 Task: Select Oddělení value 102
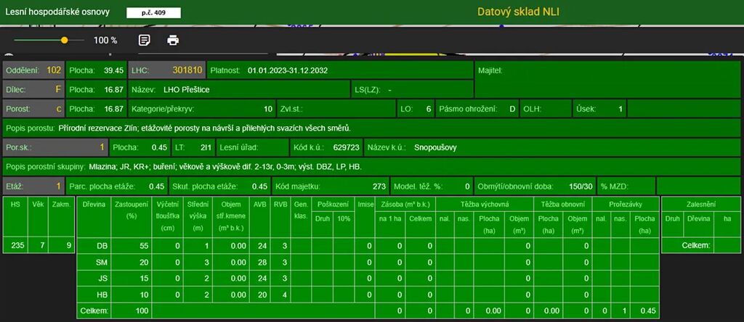[54, 70]
